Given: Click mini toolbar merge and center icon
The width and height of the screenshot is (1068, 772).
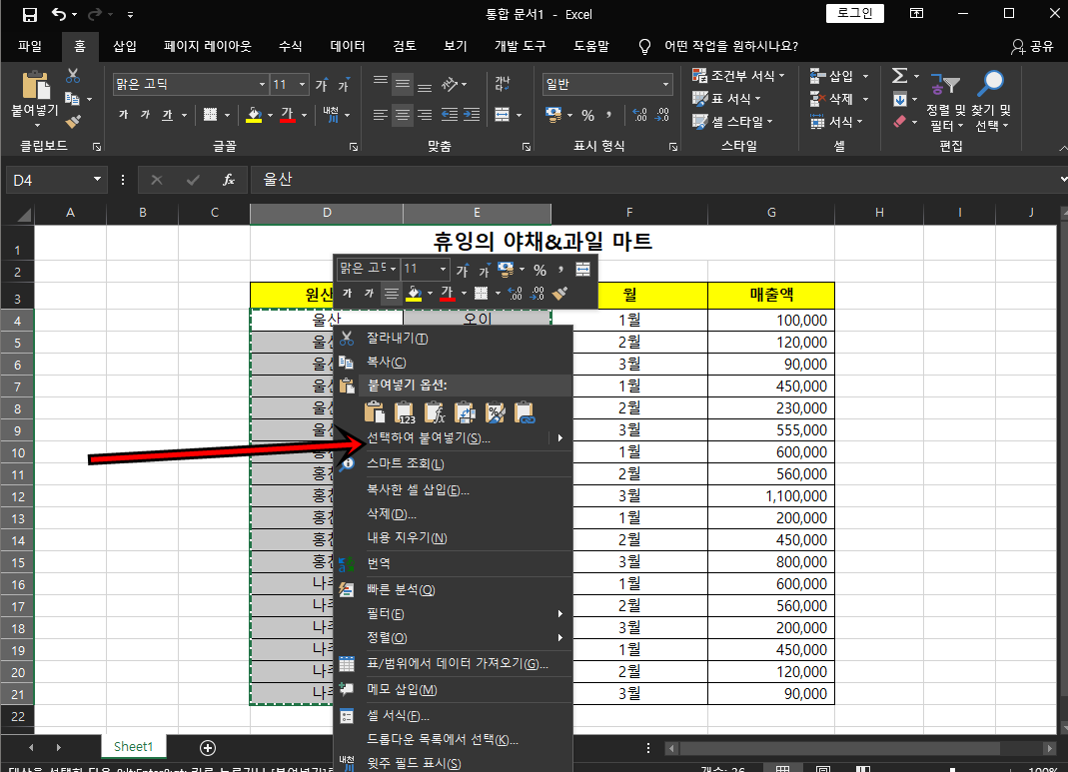Looking at the screenshot, I should (583, 269).
